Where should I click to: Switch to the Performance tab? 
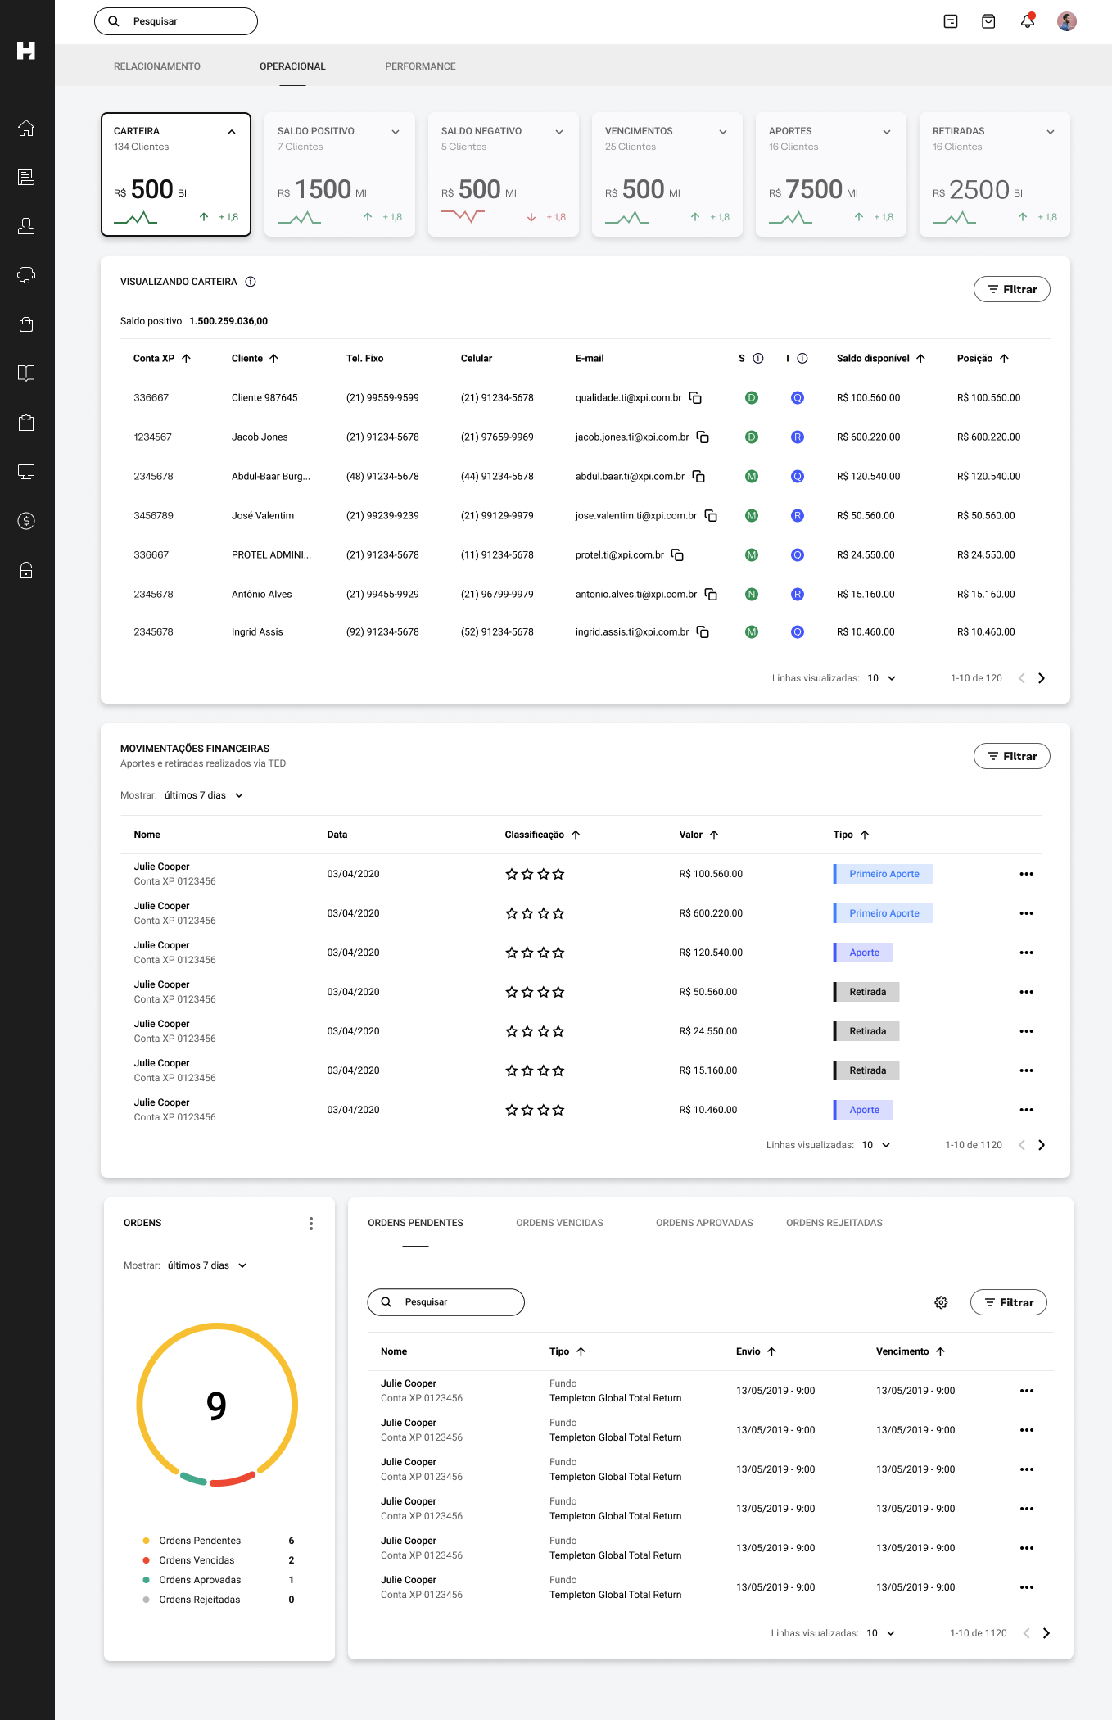420,66
